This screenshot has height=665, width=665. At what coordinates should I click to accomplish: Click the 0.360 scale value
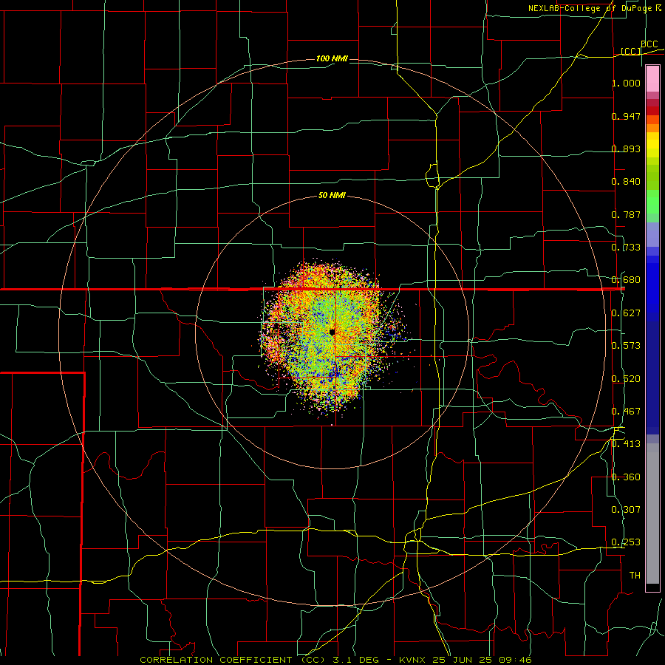(626, 477)
